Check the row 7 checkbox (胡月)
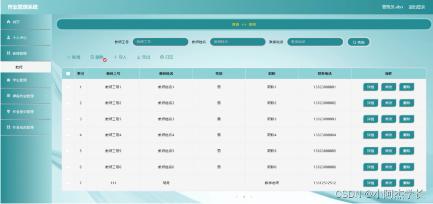The image size is (433, 204). tap(68, 183)
